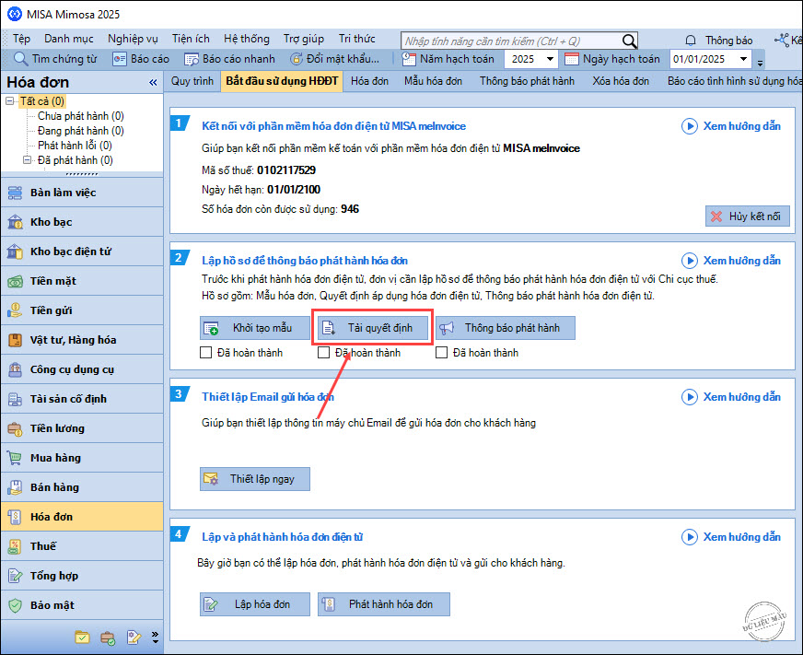This screenshot has height=655, width=803.
Task: Click the bottom briefcase shortcut icon
Action: (108, 637)
